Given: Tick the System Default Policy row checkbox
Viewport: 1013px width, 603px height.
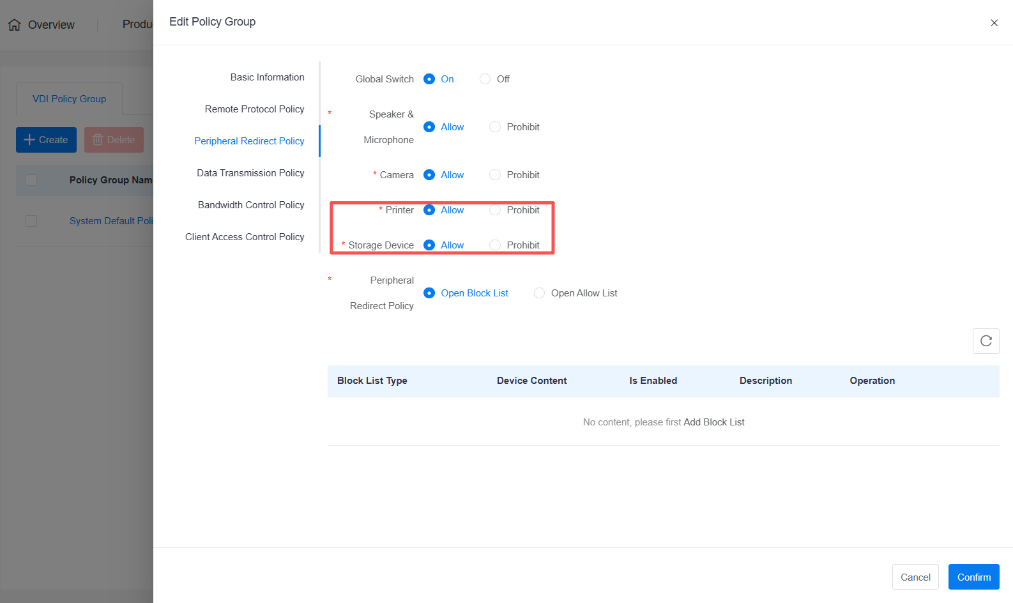Looking at the screenshot, I should tap(31, 221).
